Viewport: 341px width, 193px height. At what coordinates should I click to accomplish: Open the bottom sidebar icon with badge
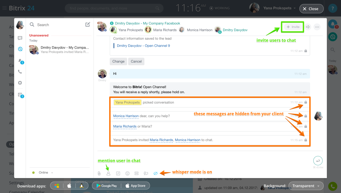pyautogui.click(x=21, y=95)
